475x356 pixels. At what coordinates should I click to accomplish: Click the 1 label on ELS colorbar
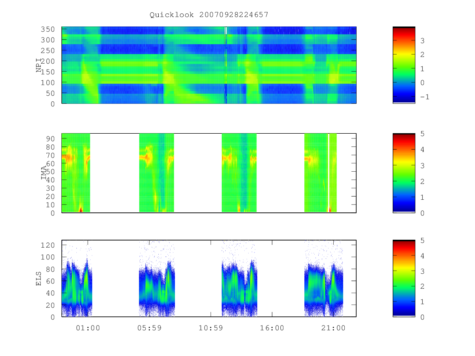tap(422, 301)
